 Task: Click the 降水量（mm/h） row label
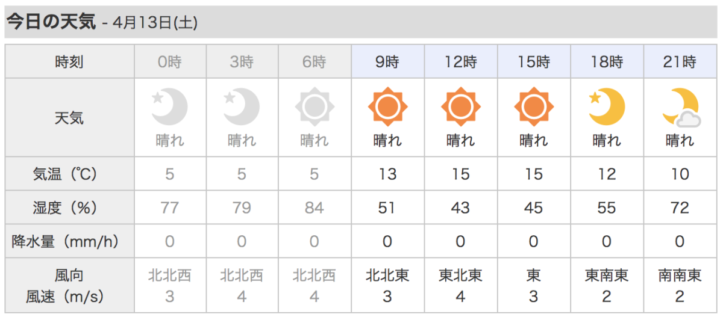pyautogui.click(x=69, y=242)
